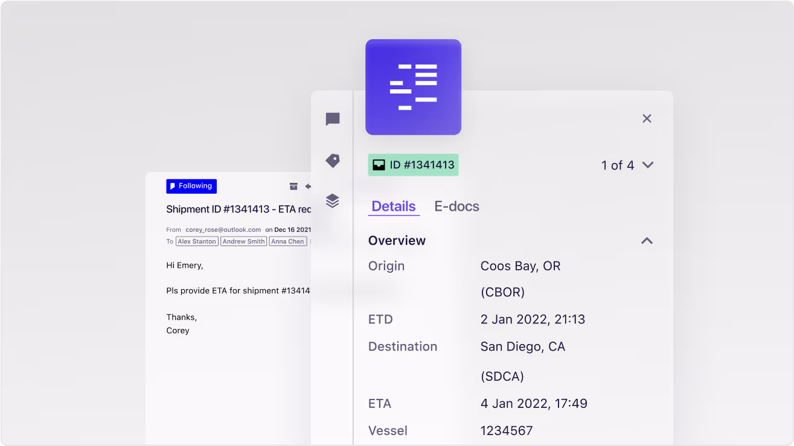This screenshot has height=446, width=794.
Task: Click the Pls provide ETA message line
Action: pos(239,291)
